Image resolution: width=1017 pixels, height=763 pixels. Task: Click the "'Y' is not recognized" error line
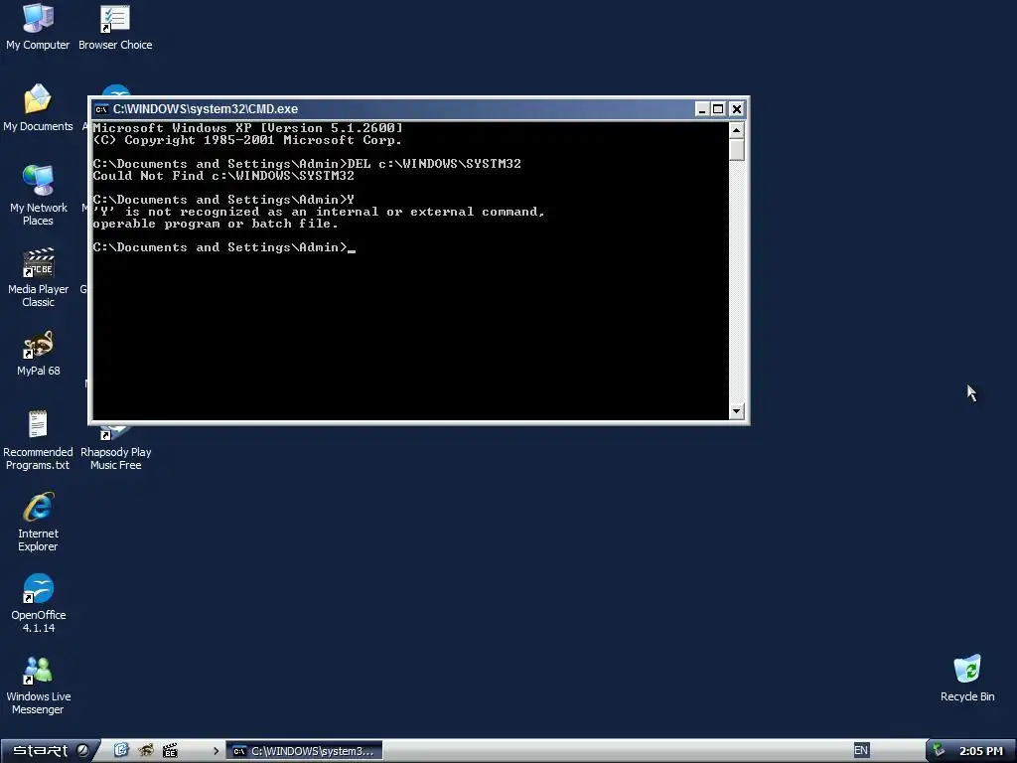tap(319, 213)
